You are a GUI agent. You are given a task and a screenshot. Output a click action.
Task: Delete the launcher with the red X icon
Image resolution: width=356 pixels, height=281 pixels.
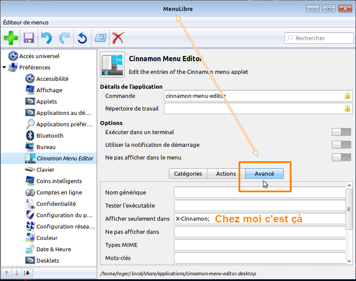[117, 38]
